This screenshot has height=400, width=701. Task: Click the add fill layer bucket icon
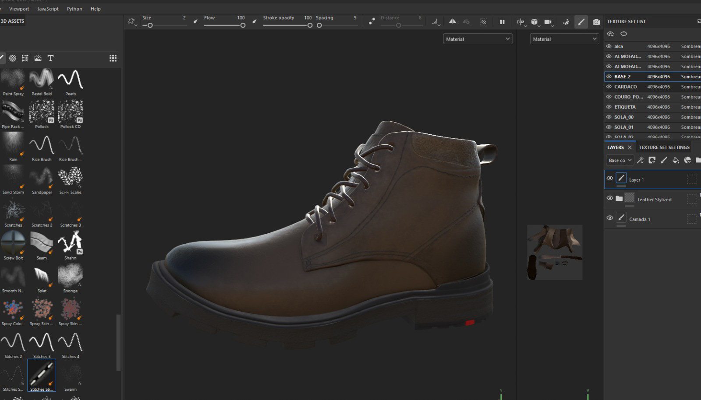(676, 160)
